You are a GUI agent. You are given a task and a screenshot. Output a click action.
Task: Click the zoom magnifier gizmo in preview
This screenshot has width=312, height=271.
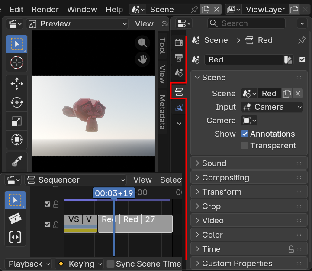click(142, 42)
